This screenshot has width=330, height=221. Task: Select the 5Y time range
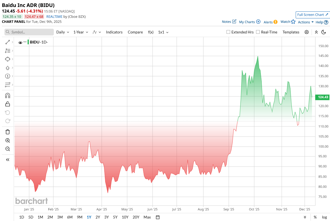115,217
